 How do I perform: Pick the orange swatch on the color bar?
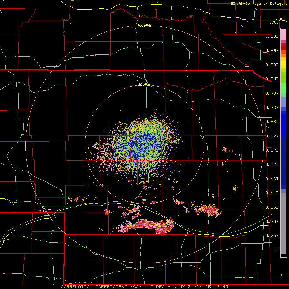click(x=284, y=56)
